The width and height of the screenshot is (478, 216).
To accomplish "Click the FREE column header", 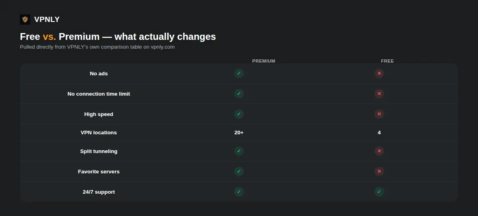I will 387,61.
